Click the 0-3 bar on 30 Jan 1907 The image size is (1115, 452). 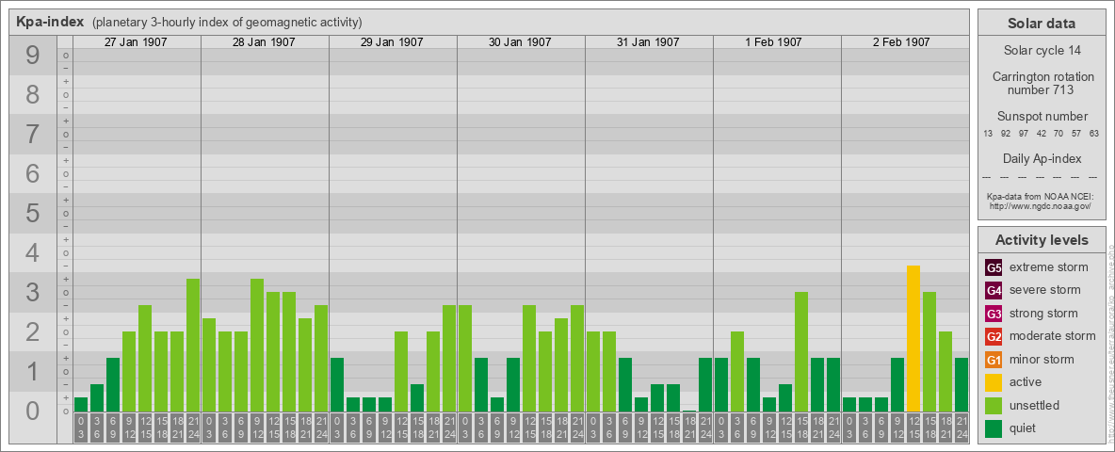tap(465, 358)
